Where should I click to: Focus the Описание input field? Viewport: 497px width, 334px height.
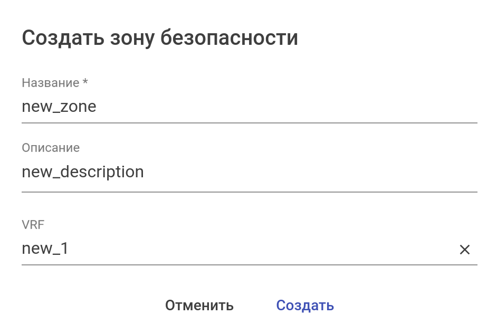tap(249, 172)
